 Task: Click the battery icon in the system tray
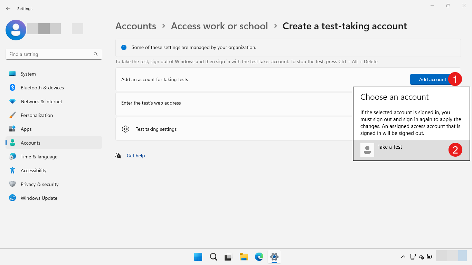point(429,257)
